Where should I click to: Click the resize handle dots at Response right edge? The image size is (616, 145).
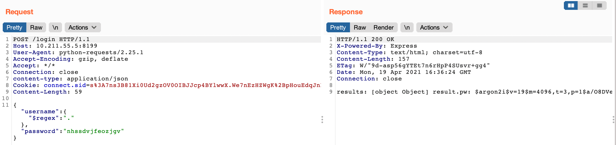(x=613, y=120)
